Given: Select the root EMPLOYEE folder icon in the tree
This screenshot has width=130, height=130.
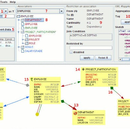Looking at the screenshot, I should coord(19,16).
